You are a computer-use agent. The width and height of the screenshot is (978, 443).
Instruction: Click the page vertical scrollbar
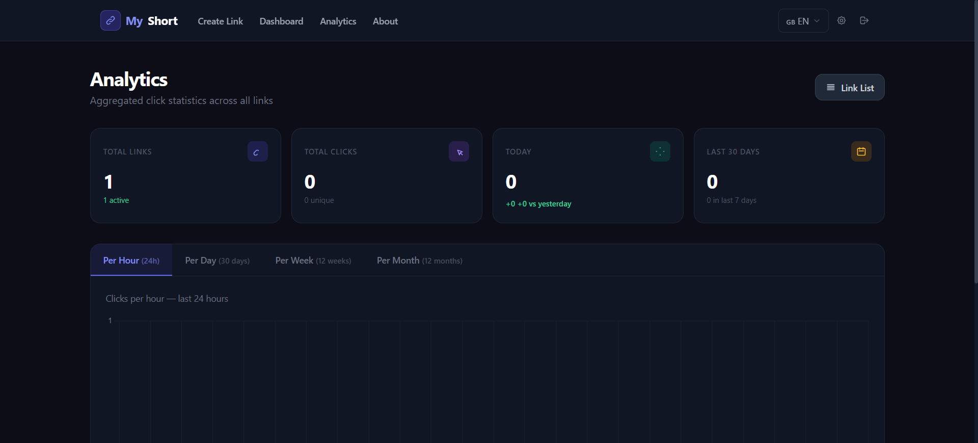click(975, 142)
